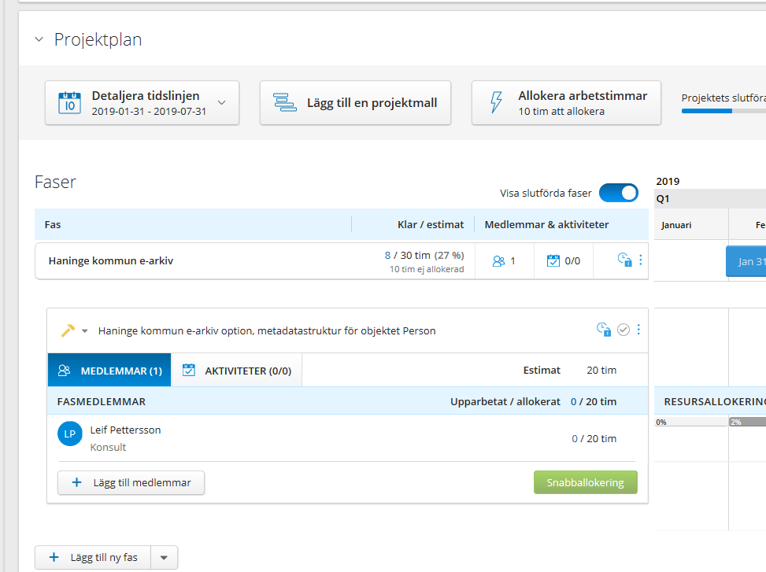Switch to MEDLEMMAR (1) tab
766x572 pixels.
click(109, 371)
